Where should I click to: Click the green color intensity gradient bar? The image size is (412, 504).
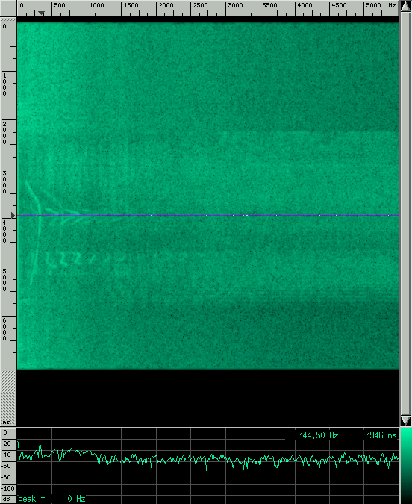tap(405, 466)
